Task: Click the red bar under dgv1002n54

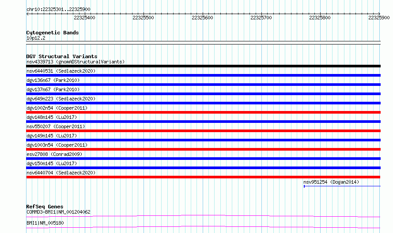Action: click(203, 112)
